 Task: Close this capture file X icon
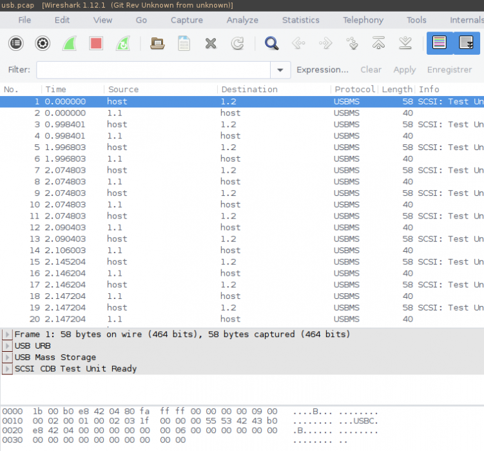click(x=211, y=43)
